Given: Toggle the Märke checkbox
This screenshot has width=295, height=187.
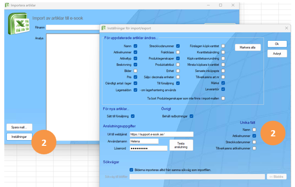Looking at the screenshot, I should [x=223, y=83].
